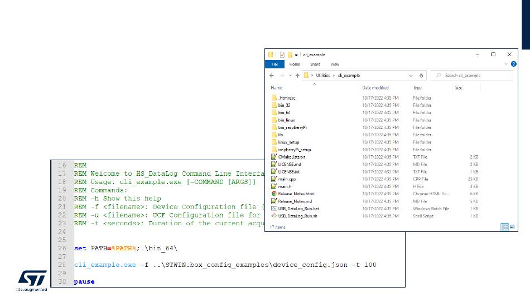Open the View ribbon tab
The width and height of the screenshot is (530, 297).
[335, 64]
